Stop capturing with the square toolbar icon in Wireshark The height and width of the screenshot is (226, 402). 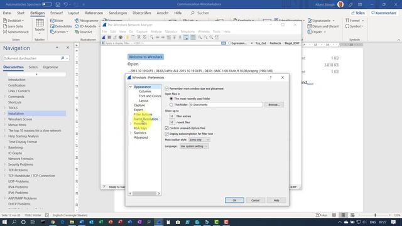(x=109, y=38)
